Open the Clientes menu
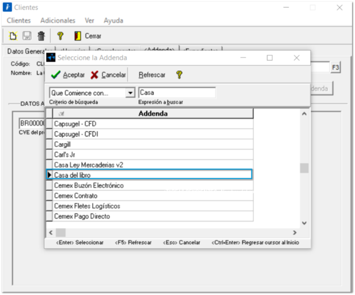This screenshot has width=355, height=295. [x=18, y=20]
